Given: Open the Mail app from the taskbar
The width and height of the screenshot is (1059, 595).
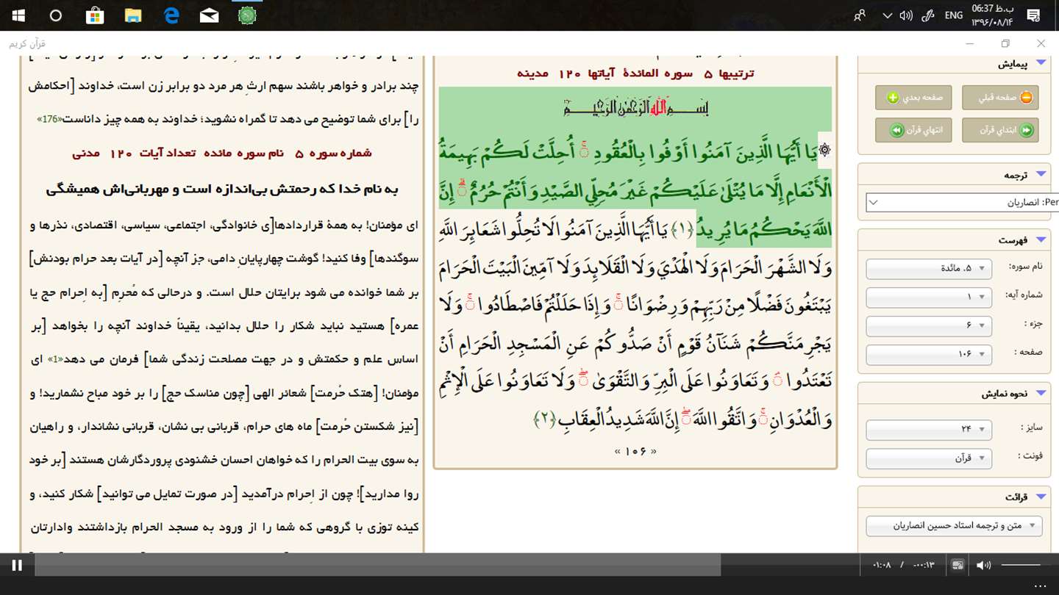Looking at the screenshot, I should pyautogui.click(x=209, y=15).
